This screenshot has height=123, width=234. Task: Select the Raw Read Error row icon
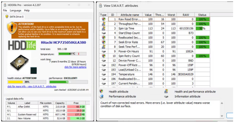click(104, 19)
